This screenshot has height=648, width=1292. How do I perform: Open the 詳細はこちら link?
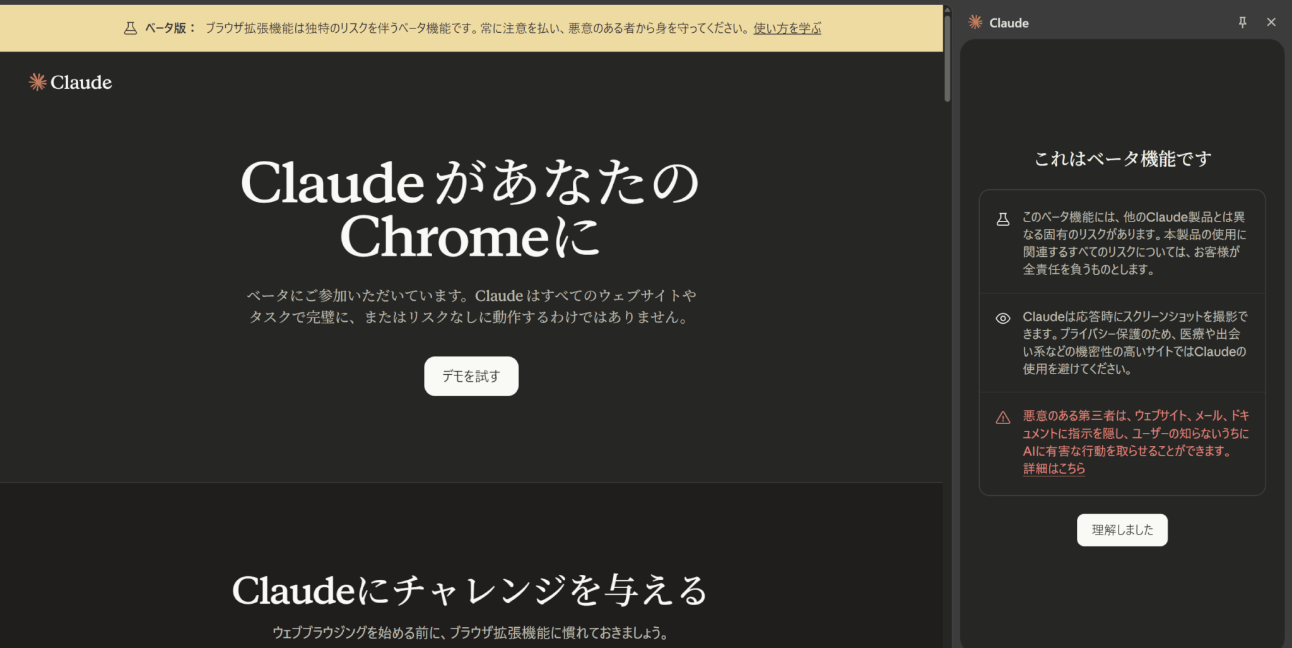(x=1054, y=469)
